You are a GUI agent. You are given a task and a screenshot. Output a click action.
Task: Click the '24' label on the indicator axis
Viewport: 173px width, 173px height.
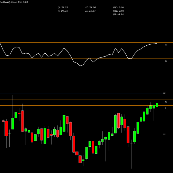166,61
